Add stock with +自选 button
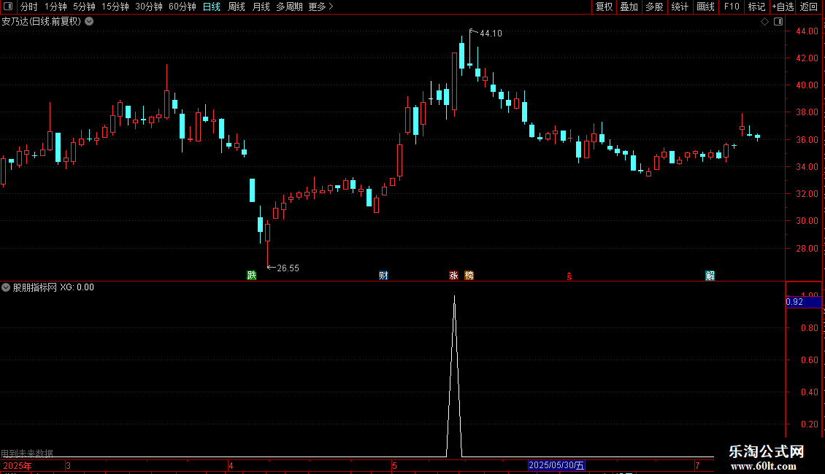Image resolution: width=825 pixels, height=474 pixels. pos(783,7)
